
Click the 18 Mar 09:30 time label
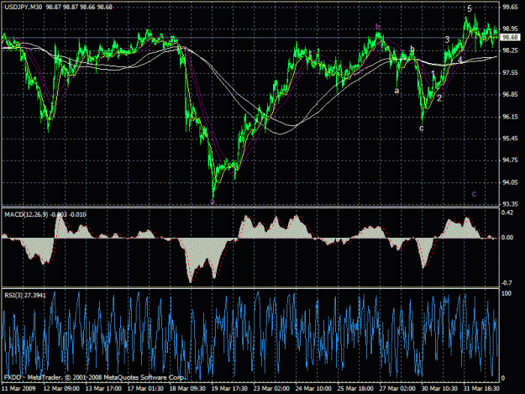click(187, 389)
